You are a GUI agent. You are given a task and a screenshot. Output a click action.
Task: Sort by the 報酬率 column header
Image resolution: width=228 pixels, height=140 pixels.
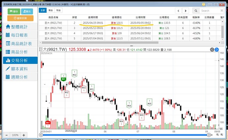(196, 17)
